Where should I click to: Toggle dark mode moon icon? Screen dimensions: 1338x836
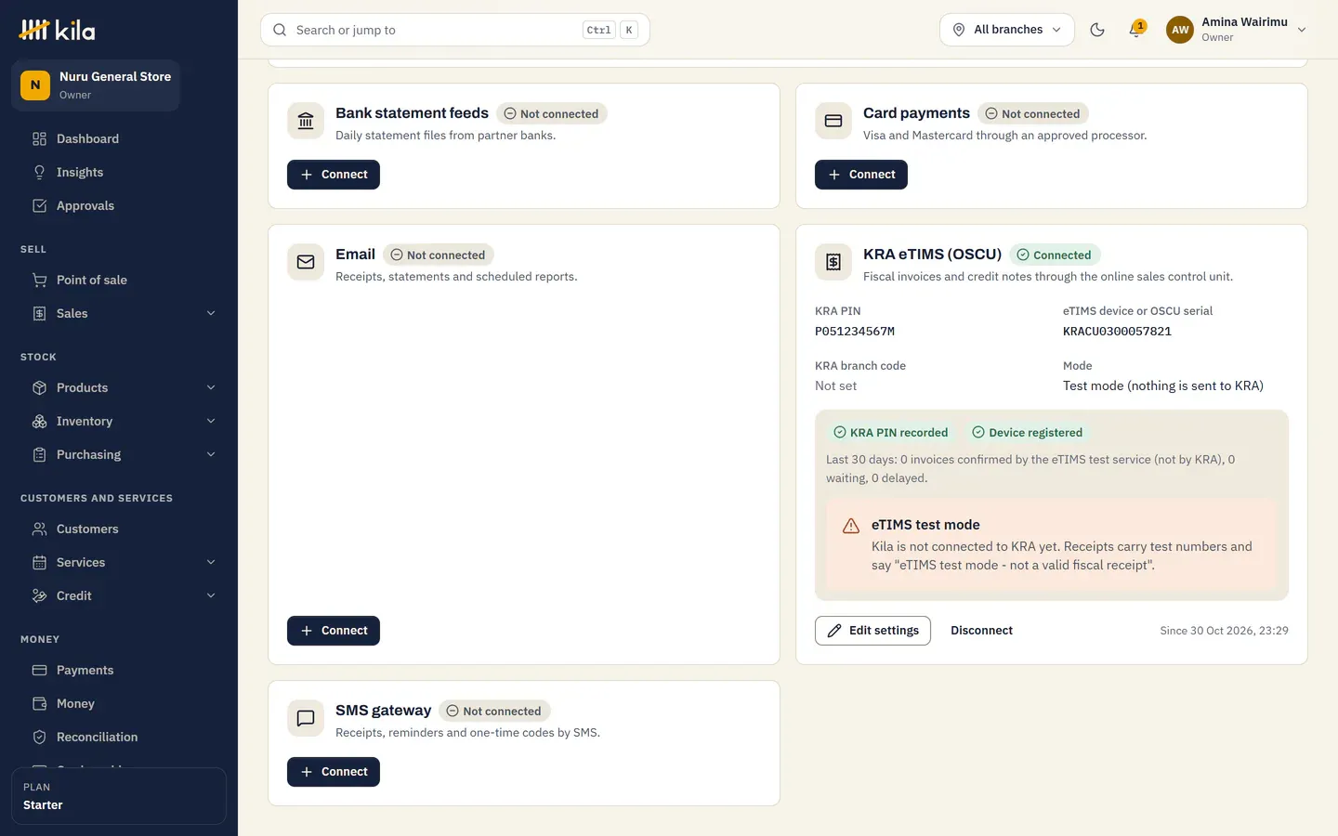pyautogui.click(x=1097, y=30)
